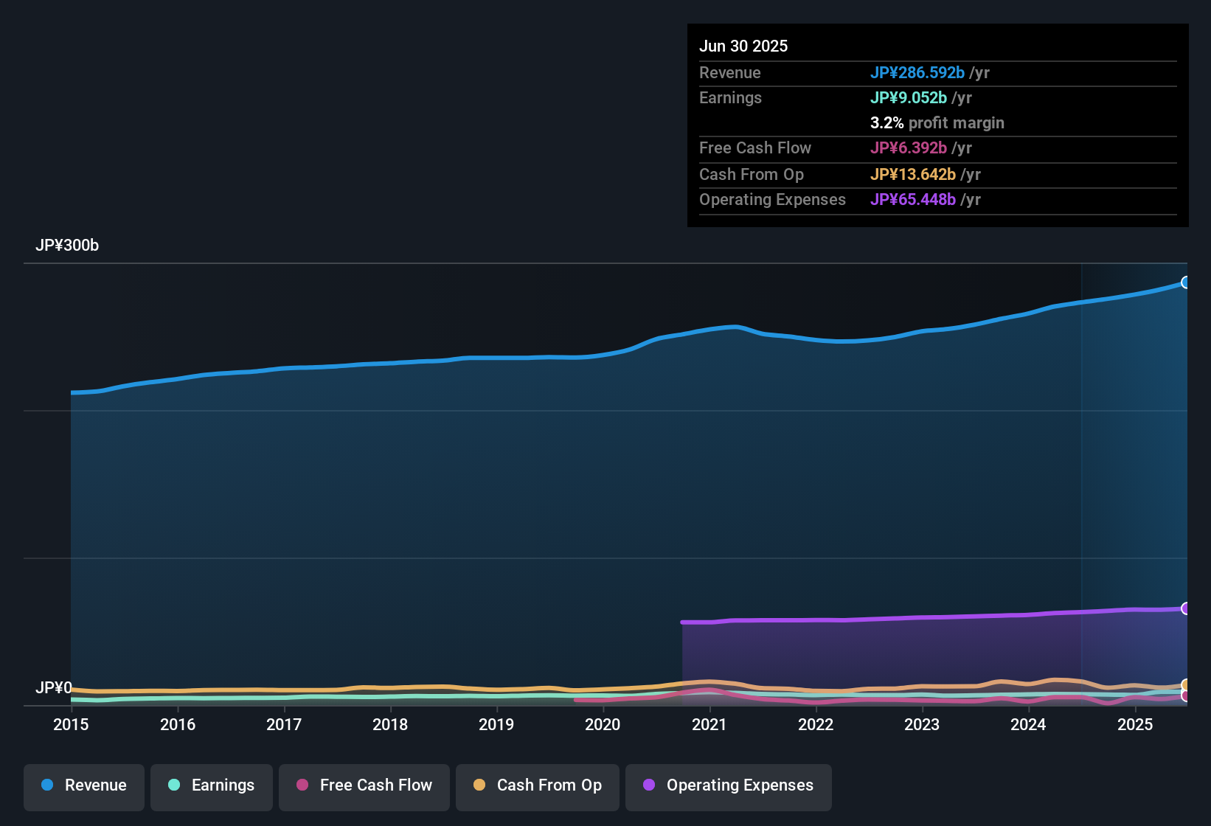
Task: Click the 2019 x-axis label
Action: point(496,725)
